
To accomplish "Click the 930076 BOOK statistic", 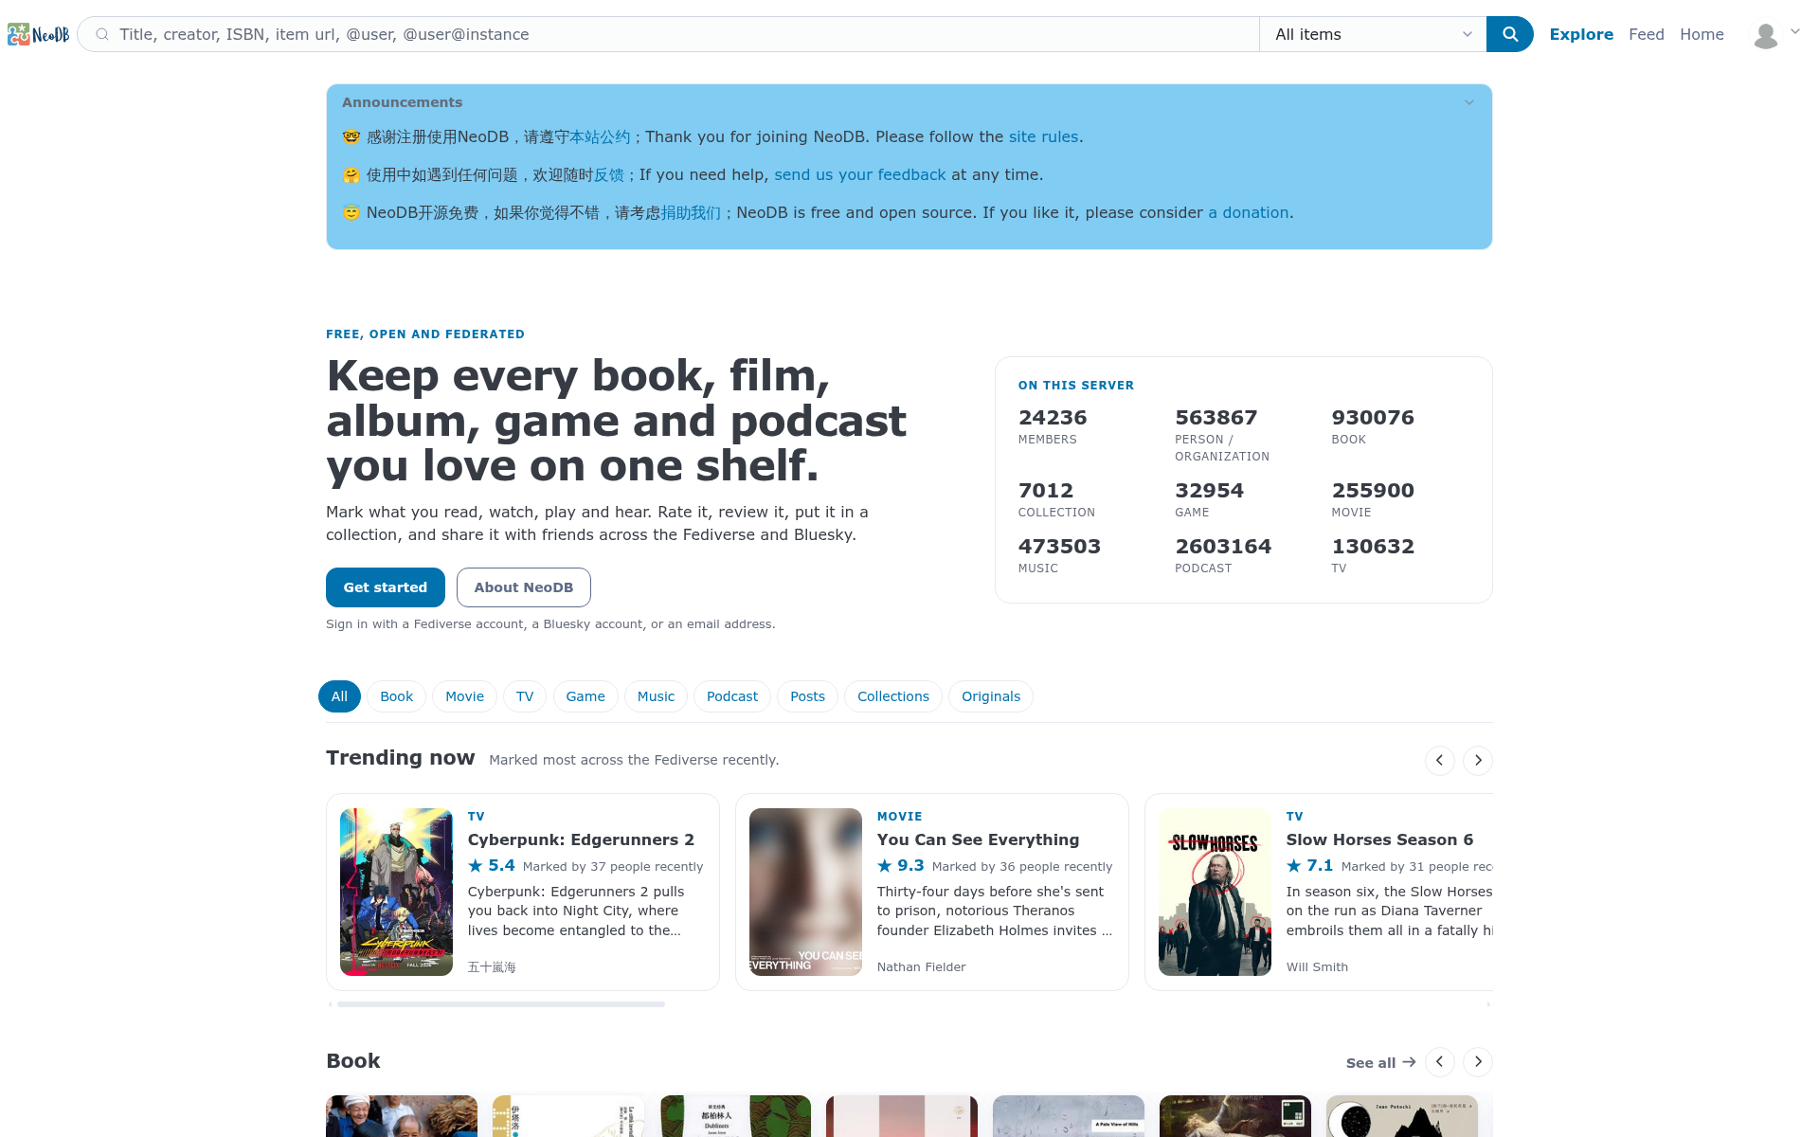I will 1373,425.
